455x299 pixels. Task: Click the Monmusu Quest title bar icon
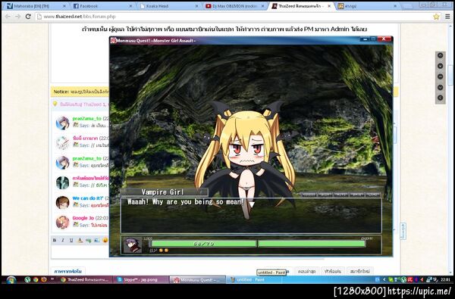(113, 41)
